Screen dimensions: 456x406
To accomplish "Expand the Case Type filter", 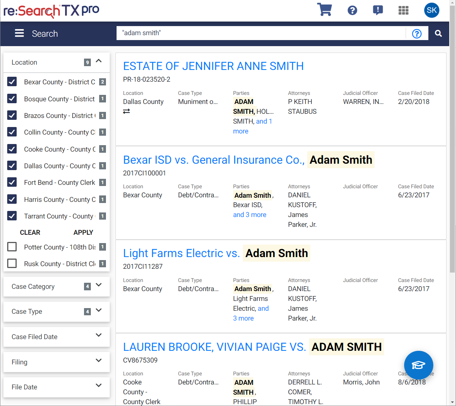I will [99, 310].
